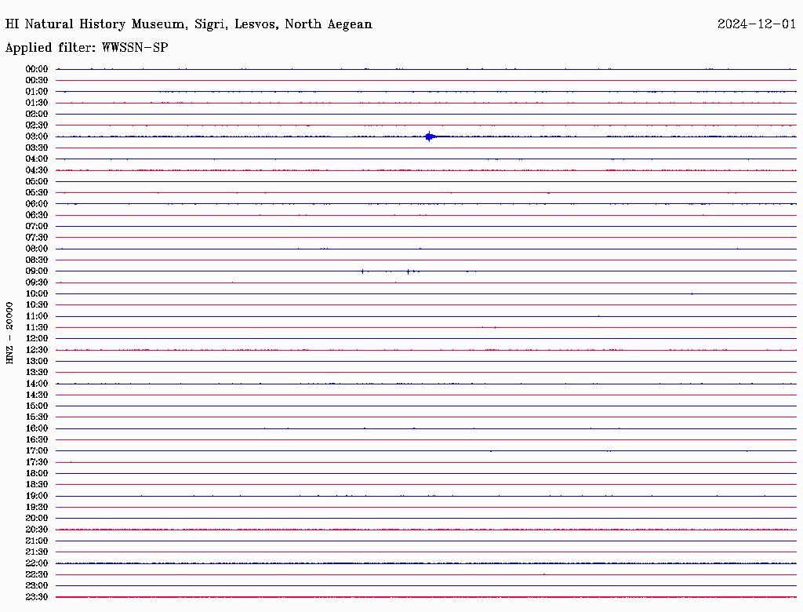Click the 14:30 time label
The height and width of the screenshot is (612, 803).
tap(37, 395)
